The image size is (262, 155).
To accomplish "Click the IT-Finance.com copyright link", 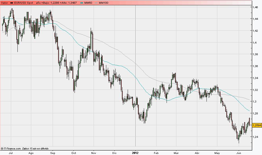I will (11, 148).
